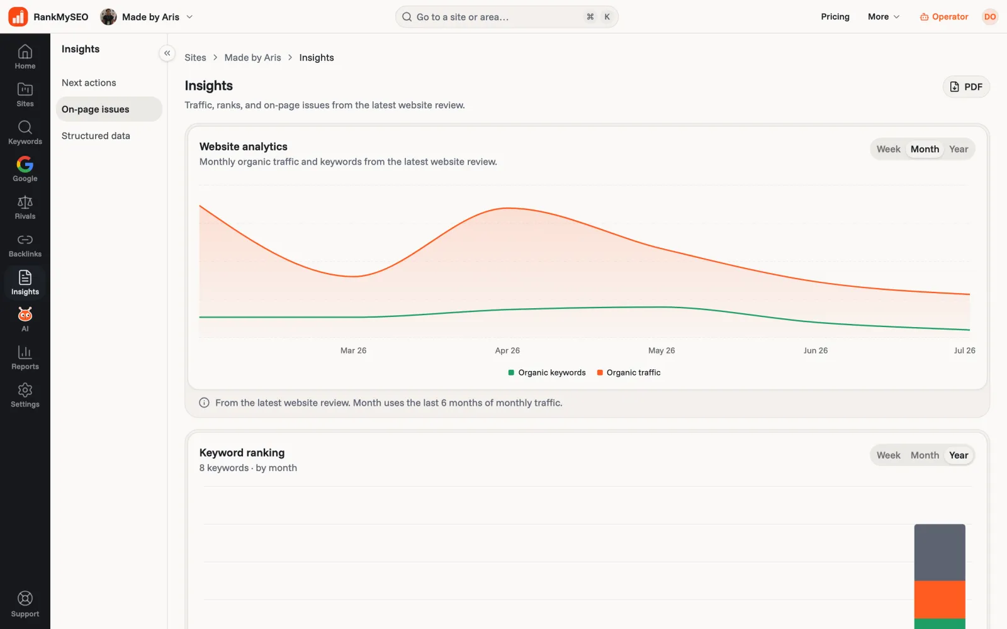Click the Apr 26 axis label
Screen dimensions: 1007x629
coord(507,350)
